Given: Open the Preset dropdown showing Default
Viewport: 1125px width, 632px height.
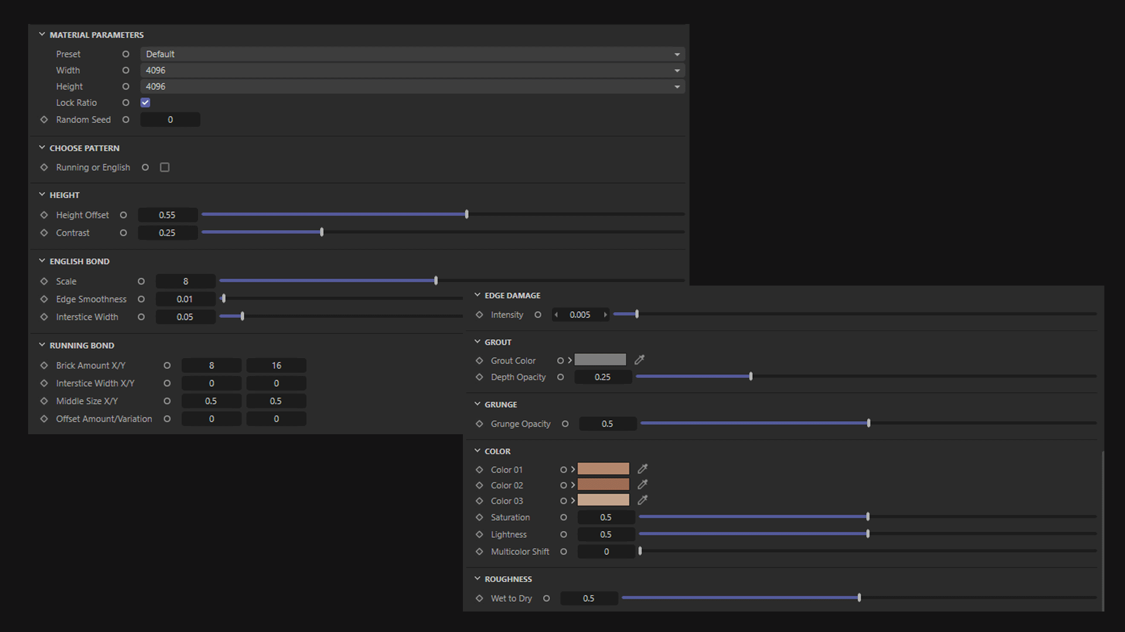Looking at the screenshot, I should [412, 54].
